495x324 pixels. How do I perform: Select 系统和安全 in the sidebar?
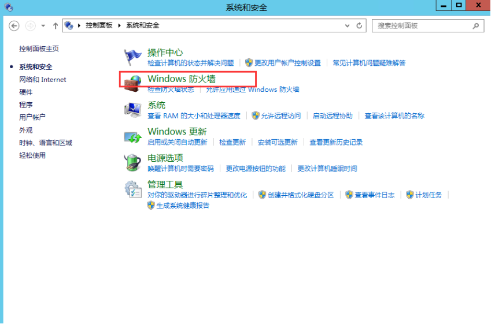pyautogui.click(x=36, y=67)
